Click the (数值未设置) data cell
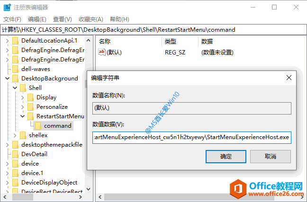The height and width of the screenshot is (202, 307). [217, 53]
